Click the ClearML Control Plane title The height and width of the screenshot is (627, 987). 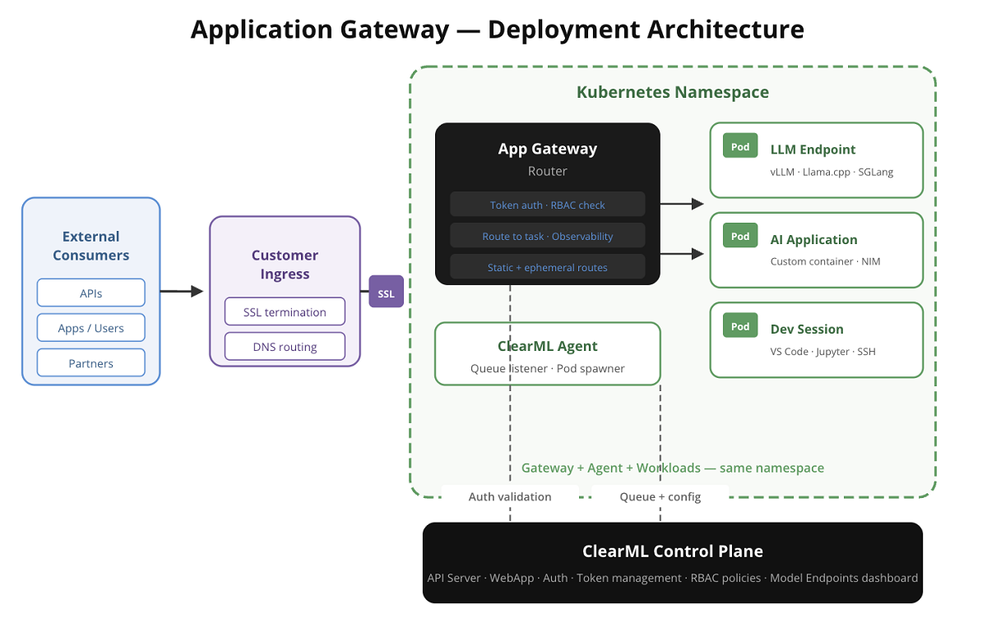[x=673, y=551]
